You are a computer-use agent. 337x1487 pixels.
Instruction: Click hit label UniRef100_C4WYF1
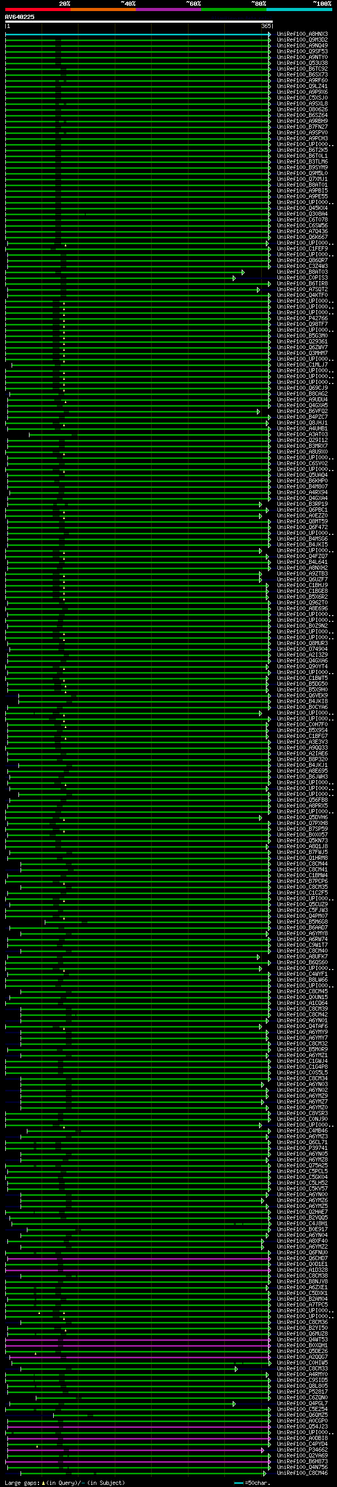[302, 974]
